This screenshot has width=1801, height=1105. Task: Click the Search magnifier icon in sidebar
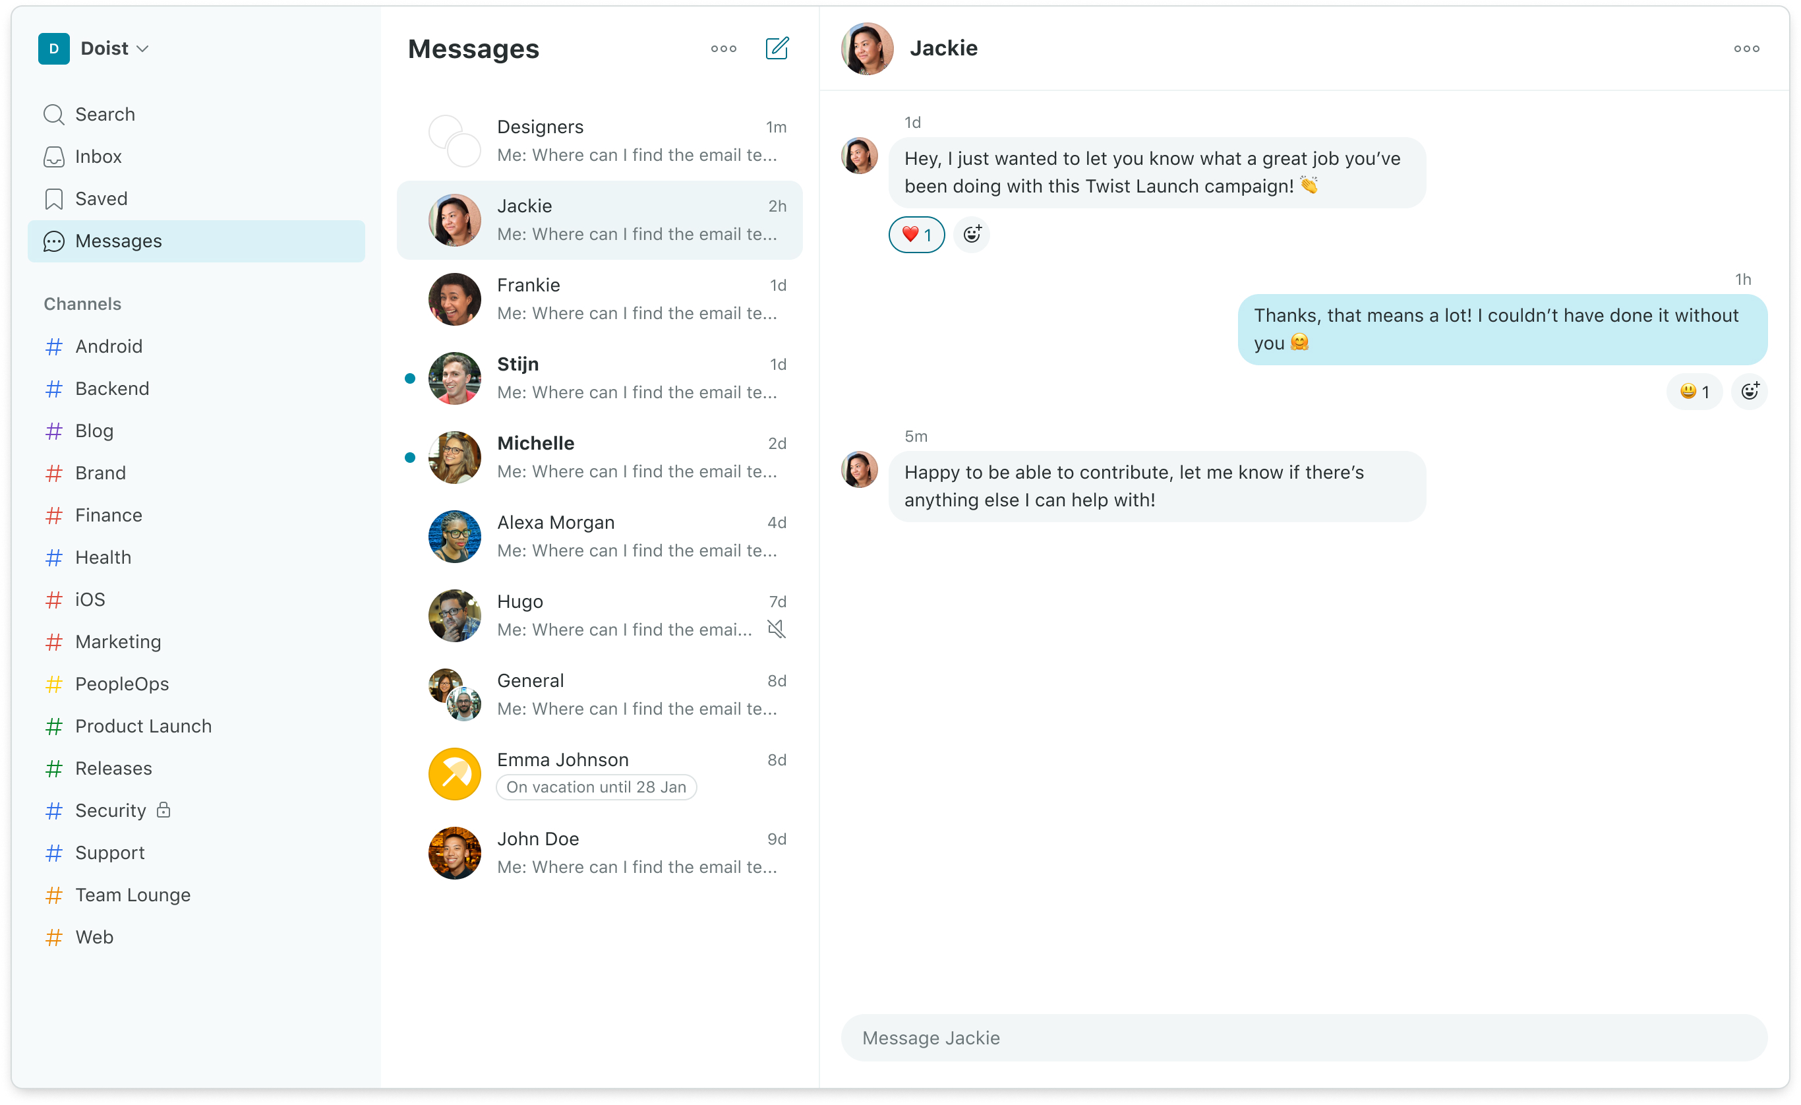(x=53, y=115)
